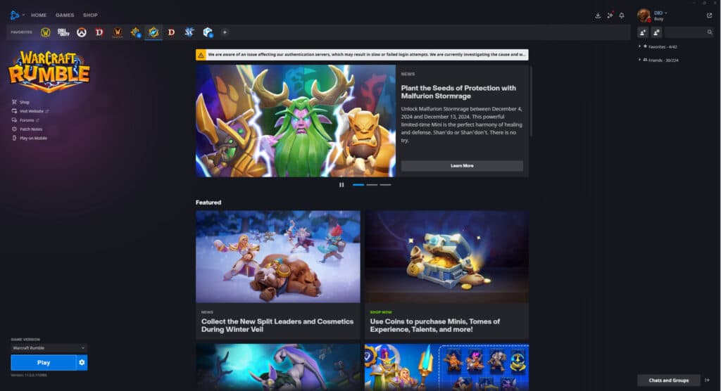The height and width of the screenshot is (391, 721).
Task: Select the StarCraft icon in favorites
Action: tap(189, 32)
